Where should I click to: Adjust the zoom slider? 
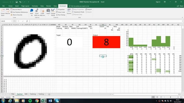[x=170, y=97]
